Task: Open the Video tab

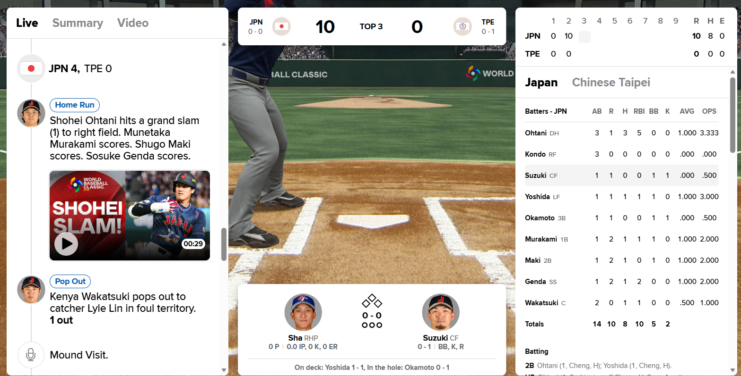Action: pyautogui.click(x=133, y=23)
